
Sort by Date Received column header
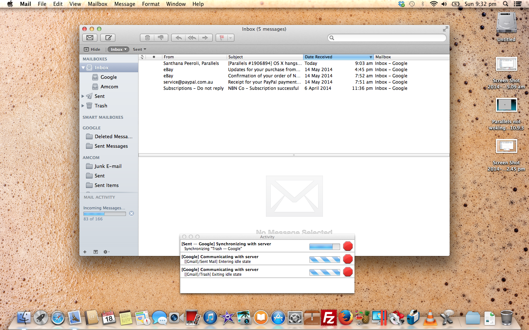[338, 57]
